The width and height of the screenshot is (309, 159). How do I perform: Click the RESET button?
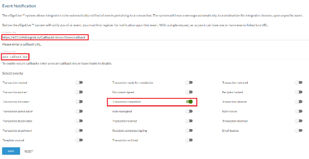(x=29, y=151)
